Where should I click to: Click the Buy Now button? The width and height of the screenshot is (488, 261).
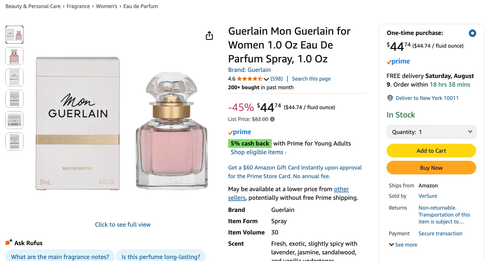click(x=431, y=168)
